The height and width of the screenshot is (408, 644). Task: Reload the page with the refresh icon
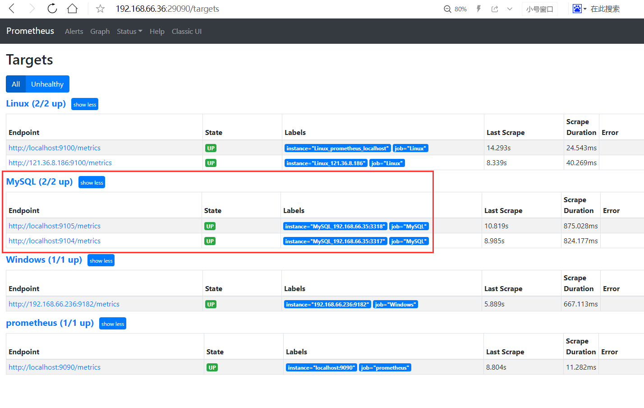[x=52, y=9]
